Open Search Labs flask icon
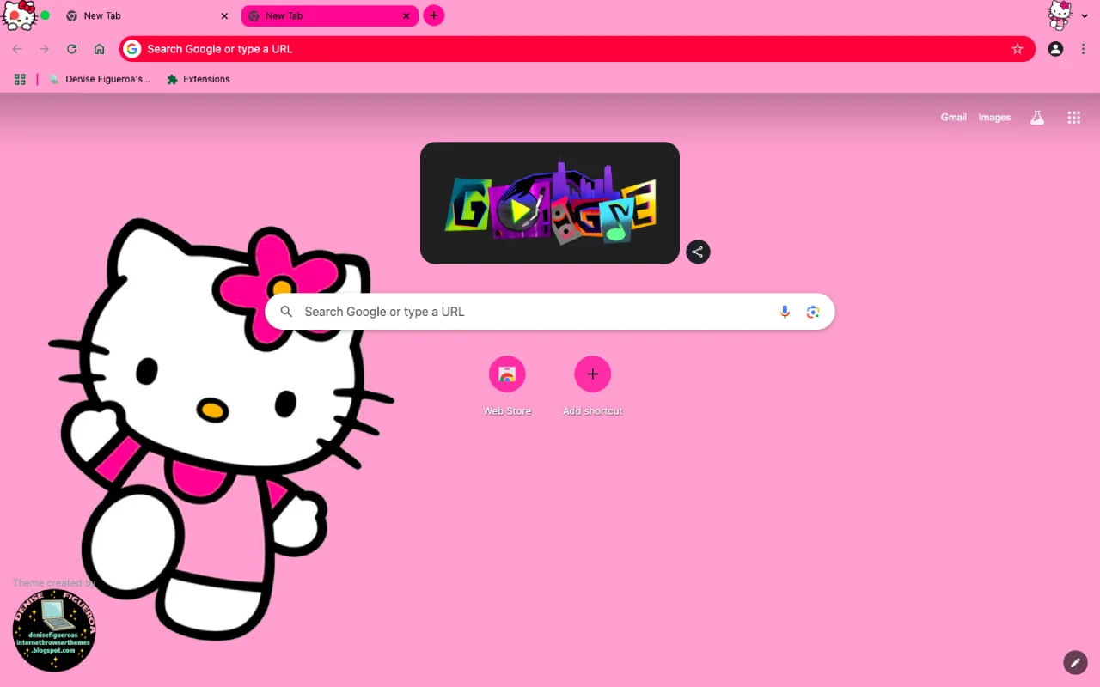The width and height of the screenshot is (1100, 687). [x=1037, y=118]
